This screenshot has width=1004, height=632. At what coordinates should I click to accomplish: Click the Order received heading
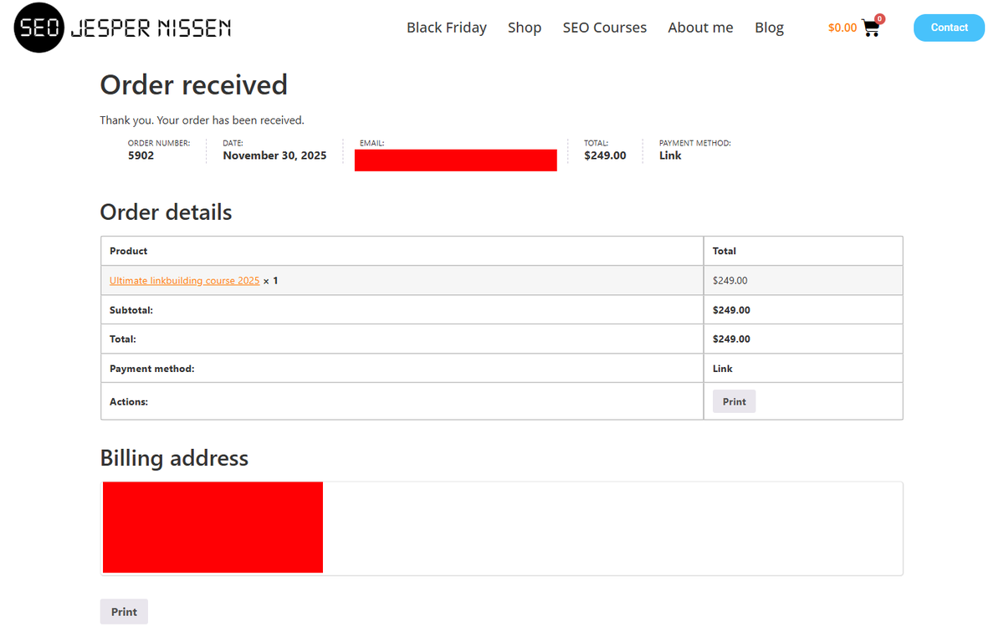tap(194, 85)
